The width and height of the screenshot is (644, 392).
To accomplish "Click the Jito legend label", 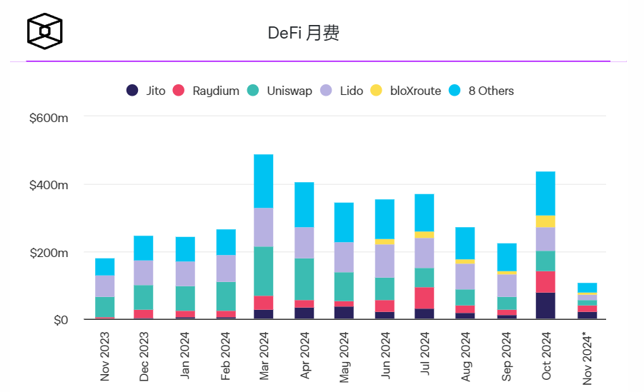I will [156, 91].
